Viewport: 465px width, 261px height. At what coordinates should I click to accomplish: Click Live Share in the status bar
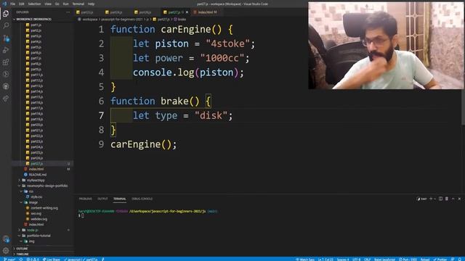pos(52,260)
